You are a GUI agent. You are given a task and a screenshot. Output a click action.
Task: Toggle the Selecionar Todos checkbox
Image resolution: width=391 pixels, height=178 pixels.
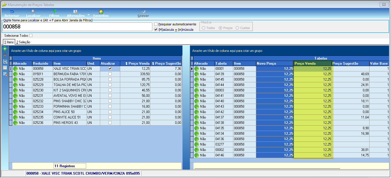[31, 36]
